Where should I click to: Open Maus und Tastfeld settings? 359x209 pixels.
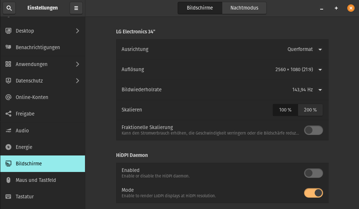point(42,180)
